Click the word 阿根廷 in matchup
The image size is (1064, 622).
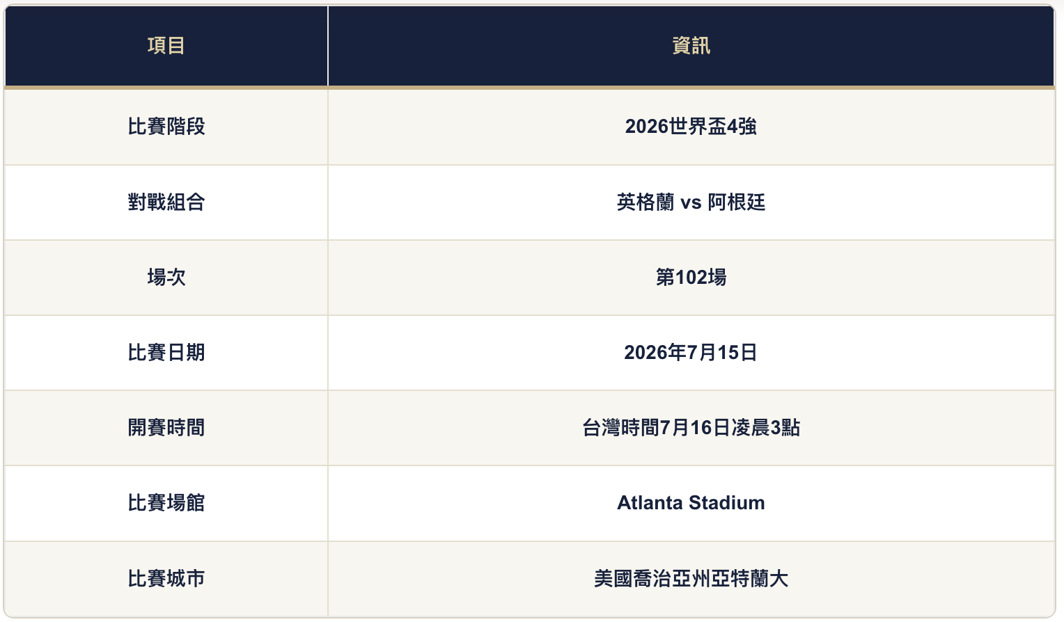[737, 202]
